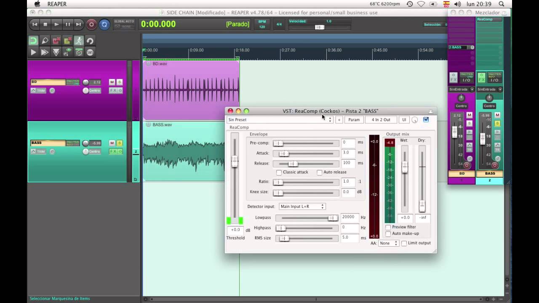Click BD track pan knob labeled Centro

pyautogui.click(x=85, y=90)
